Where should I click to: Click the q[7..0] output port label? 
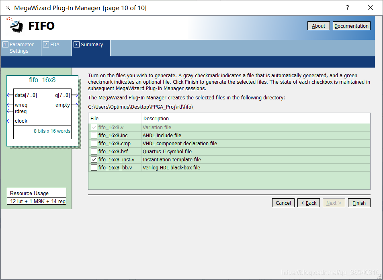point(63,95)
